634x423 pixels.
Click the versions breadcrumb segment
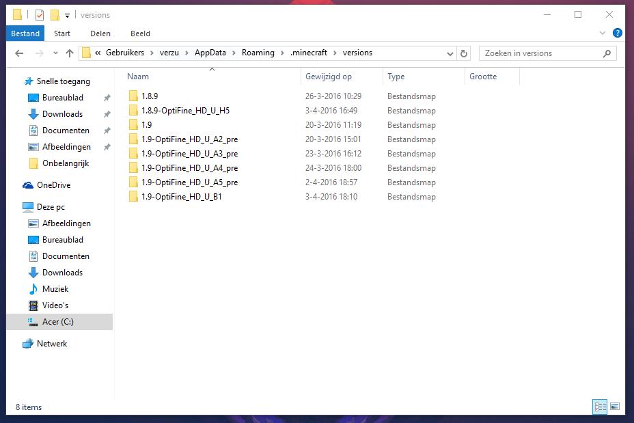357,53
